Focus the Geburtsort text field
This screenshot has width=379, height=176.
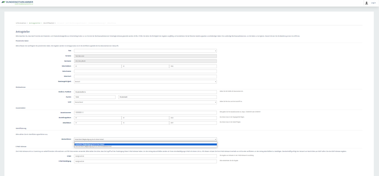click(x=145, y=76)
